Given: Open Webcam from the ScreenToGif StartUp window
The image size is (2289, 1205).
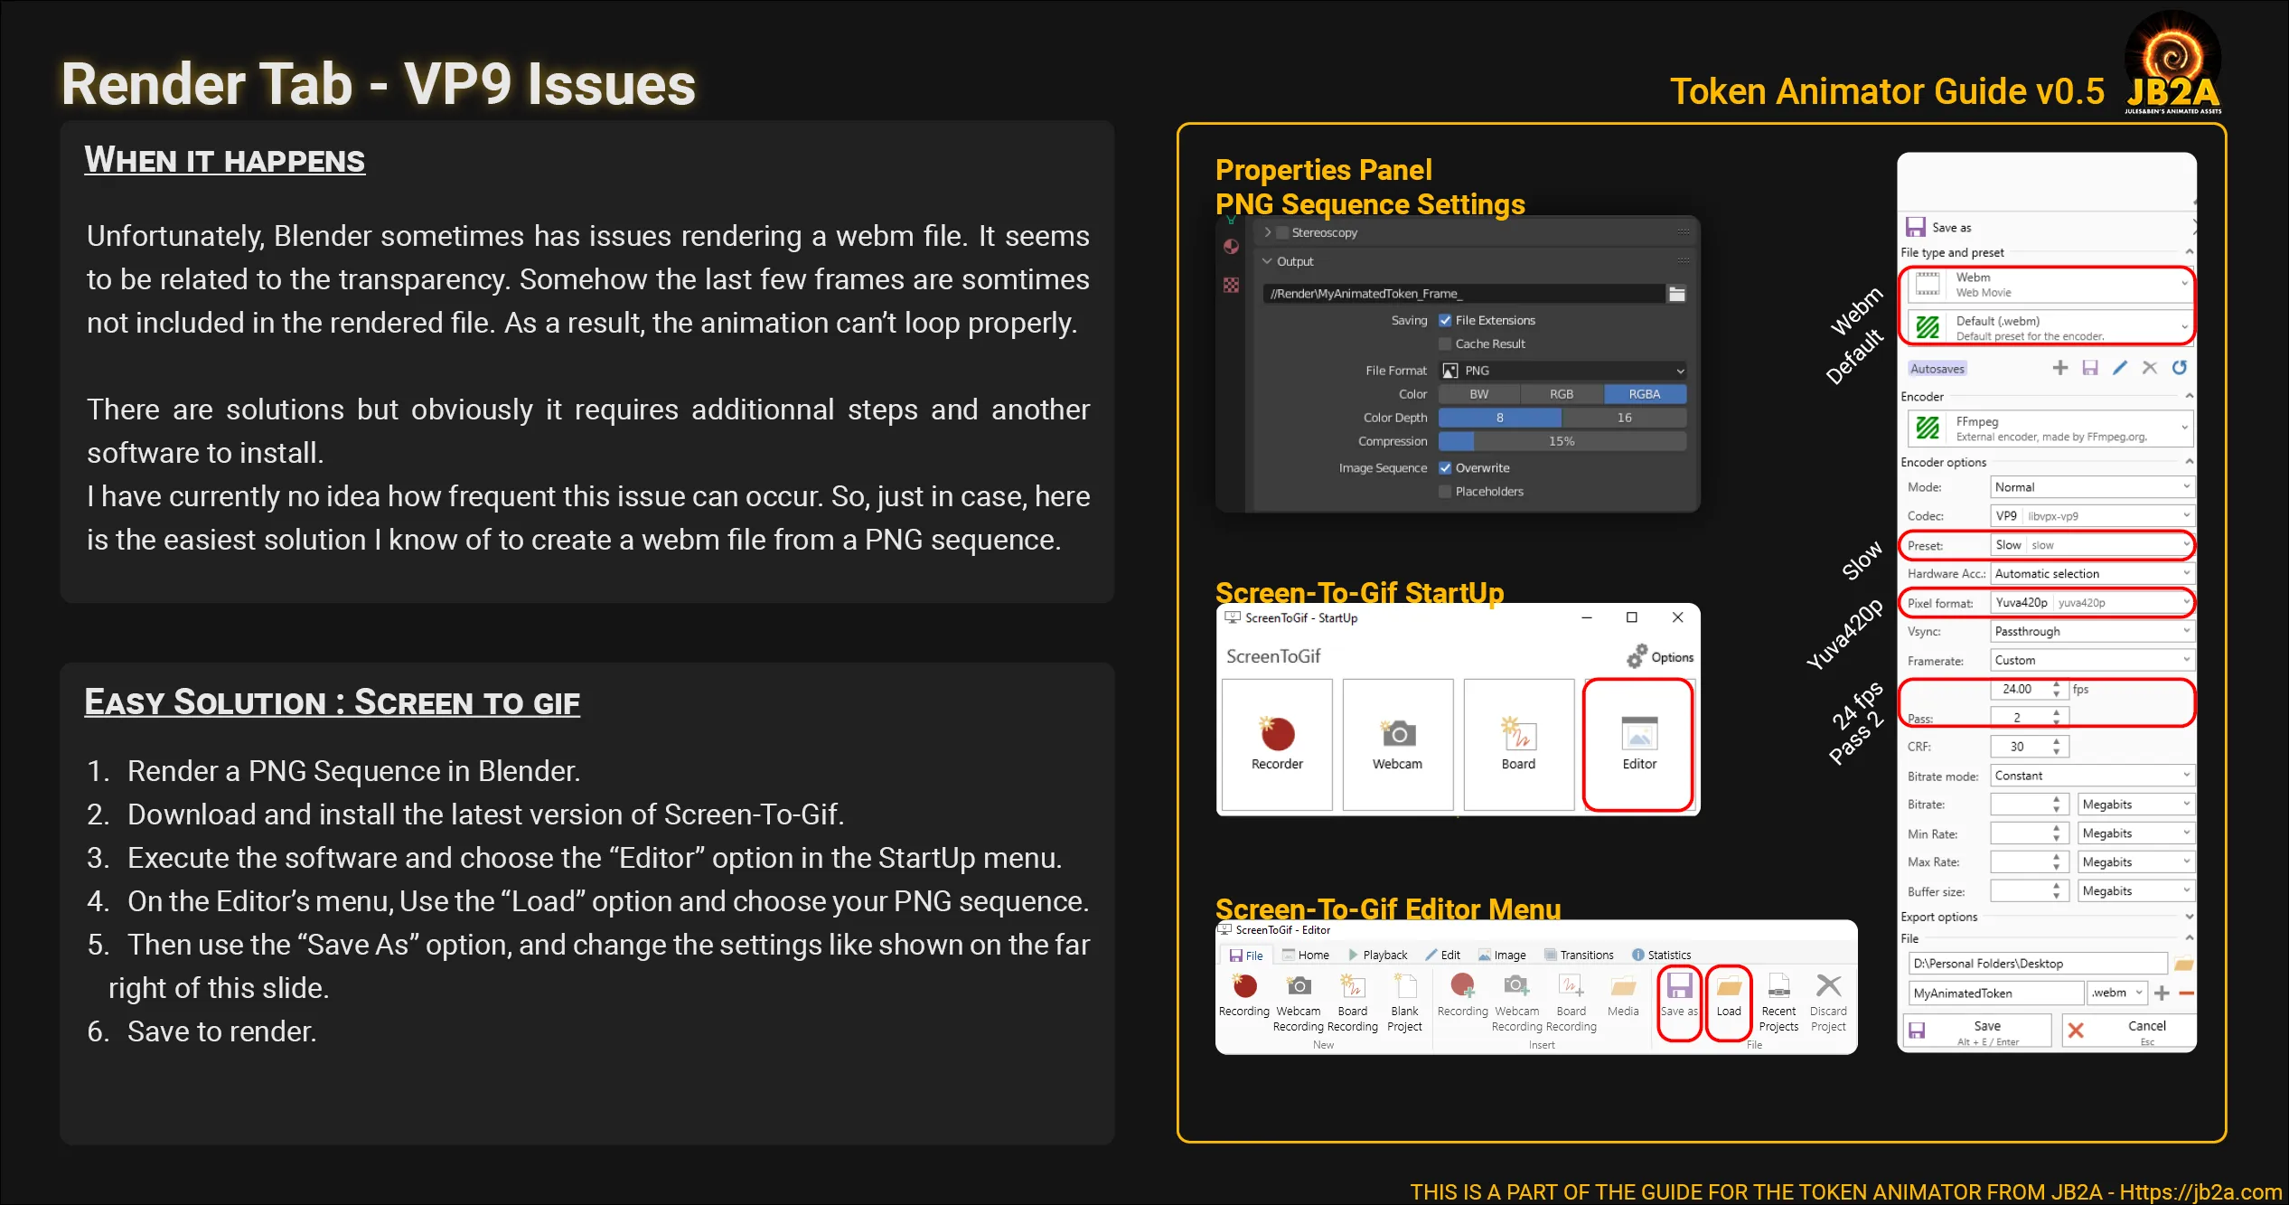Looking at the screenshot, I should coord(1397,744).
